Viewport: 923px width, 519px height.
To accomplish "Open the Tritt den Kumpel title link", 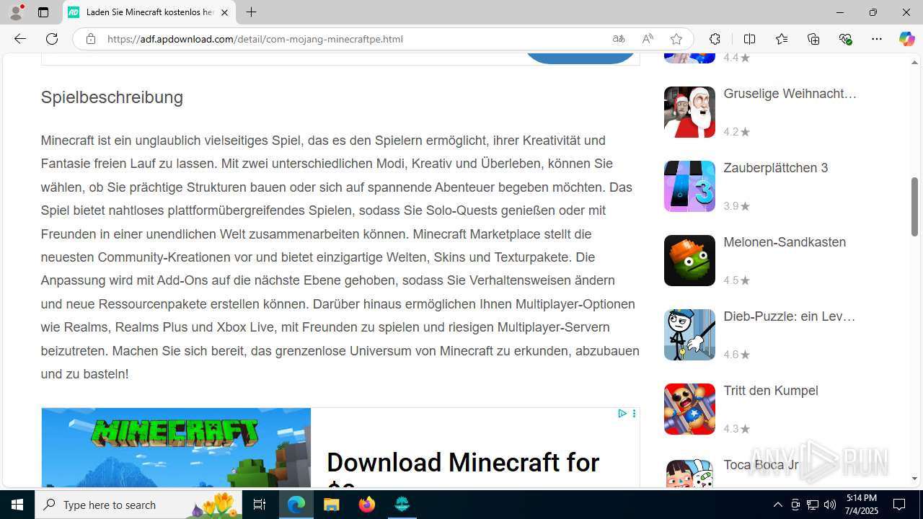I will (x=770, y=391).
